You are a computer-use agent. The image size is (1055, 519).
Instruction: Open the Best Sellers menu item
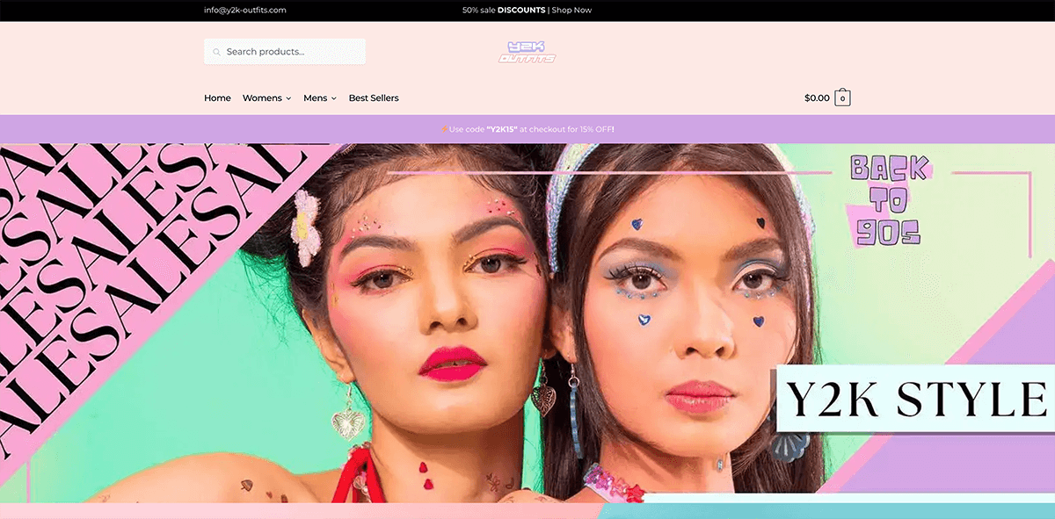tap(374, 97)
